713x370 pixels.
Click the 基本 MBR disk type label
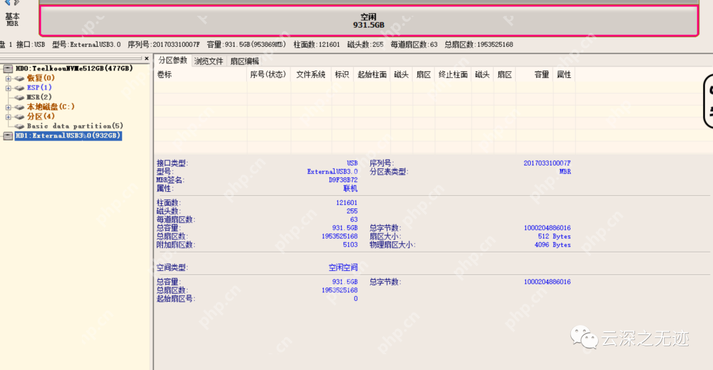coord(13,20)
